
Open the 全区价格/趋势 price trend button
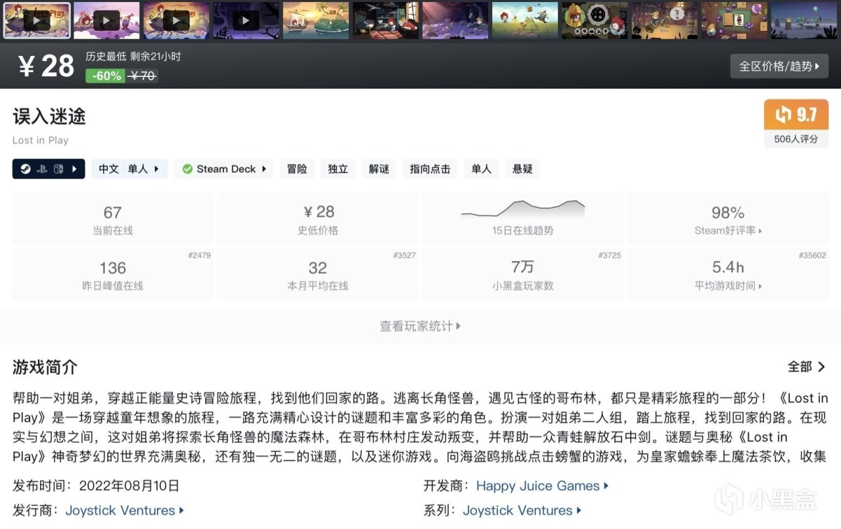click(779, 66)
